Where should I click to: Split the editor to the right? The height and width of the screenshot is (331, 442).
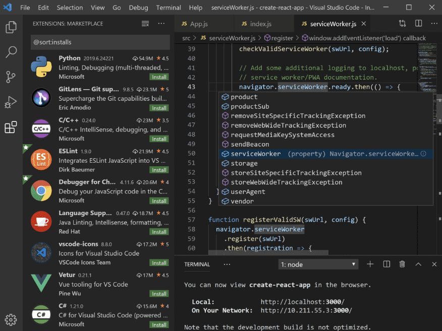419,23
